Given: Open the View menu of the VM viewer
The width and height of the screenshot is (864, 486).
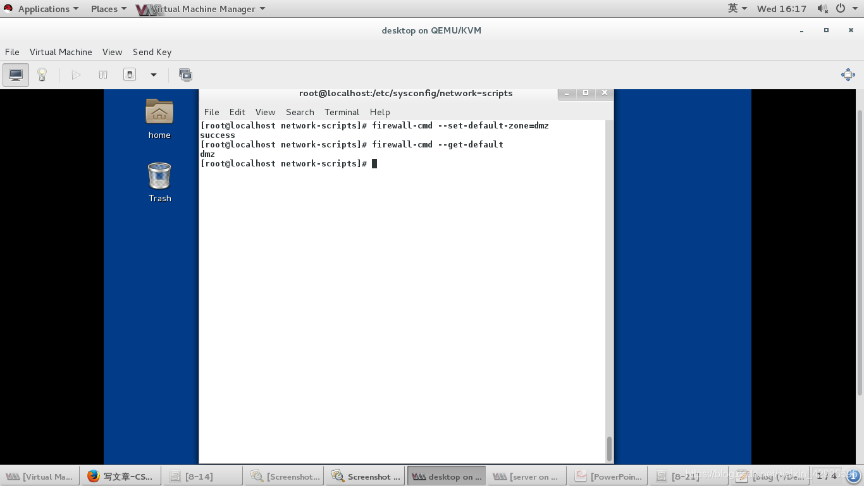Looking at the screenshot, I should tap(112, 52).
